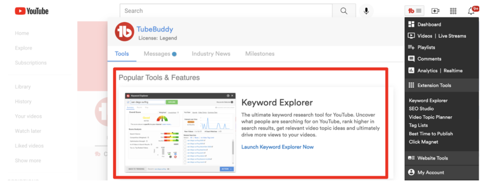Select Click Magnet in Extension Tools
This screenshot has width=485, height=192.
click(423, 142)
